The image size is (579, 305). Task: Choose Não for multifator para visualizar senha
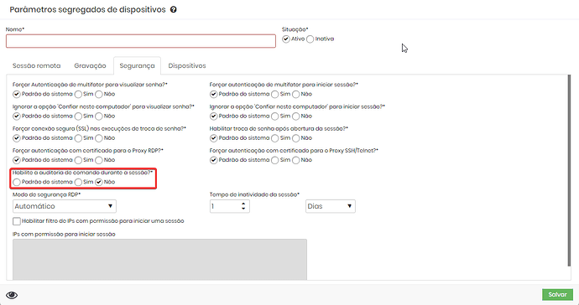coord(99,95)
